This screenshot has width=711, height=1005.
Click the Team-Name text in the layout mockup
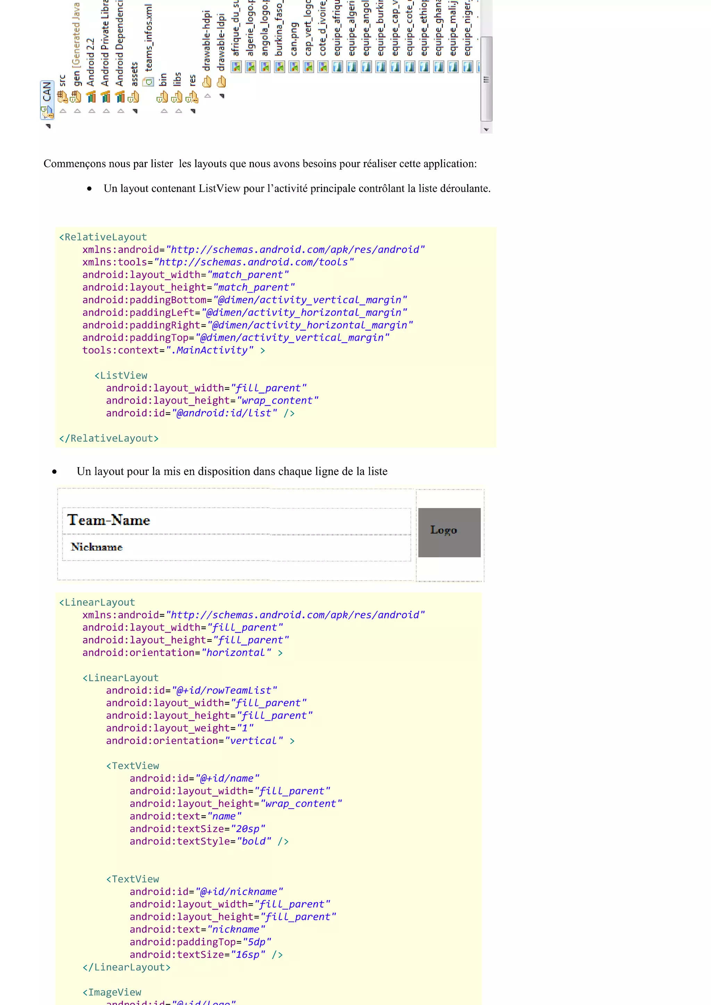tap(109, 520)
